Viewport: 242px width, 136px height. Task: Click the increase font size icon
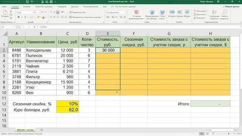(42, 12)
